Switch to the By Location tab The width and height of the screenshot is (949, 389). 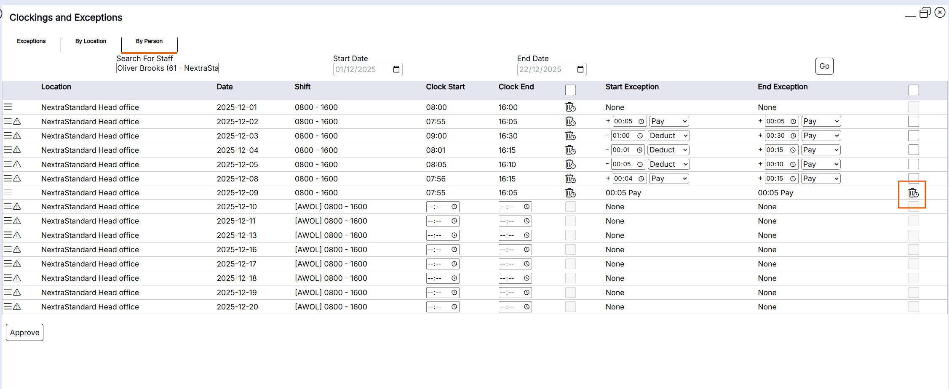91,41
